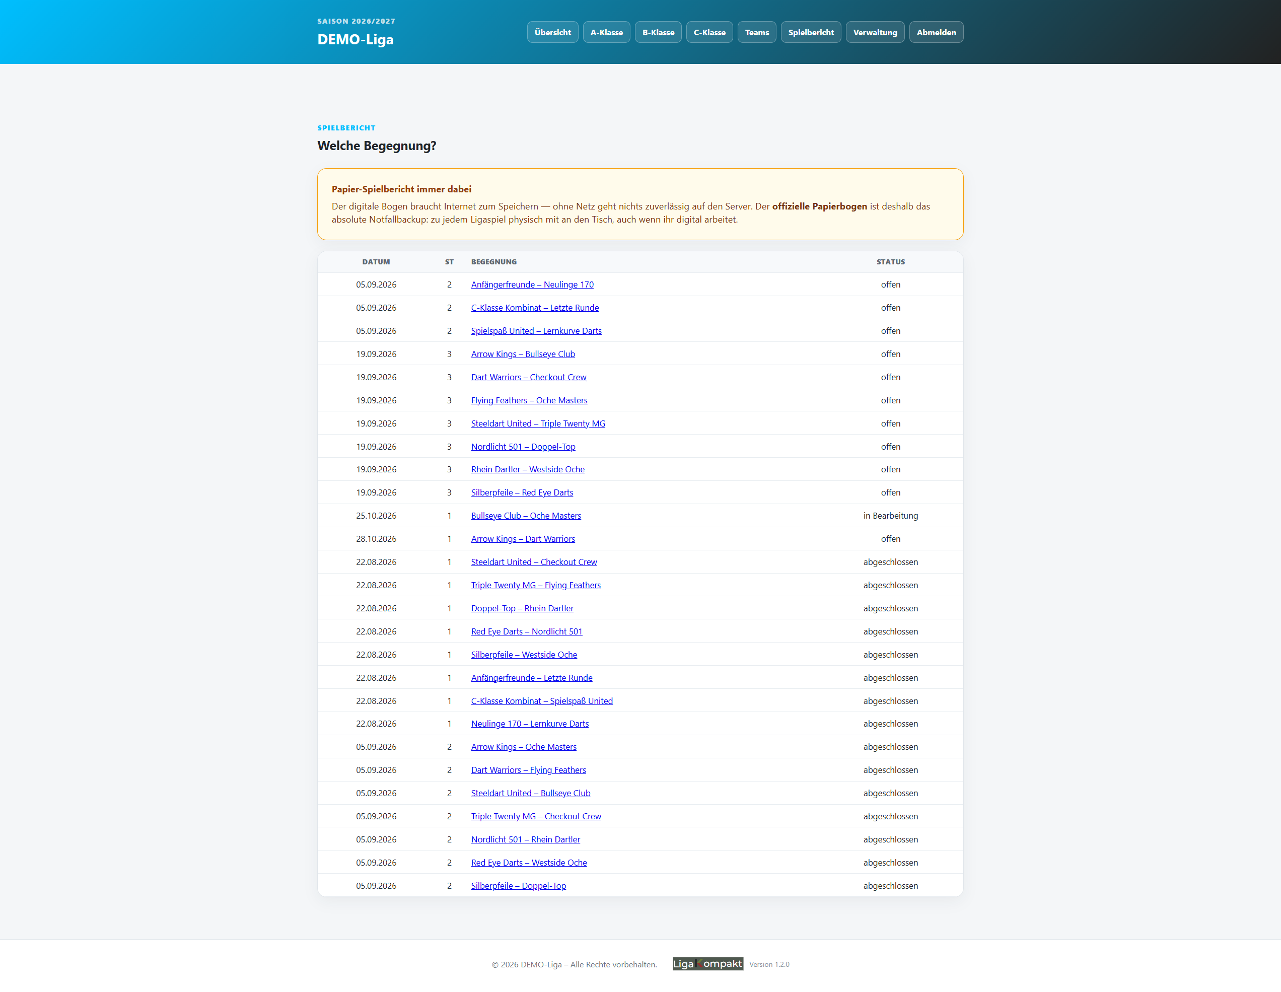Click the LigaKompakt logo in footer

point(708,964)
